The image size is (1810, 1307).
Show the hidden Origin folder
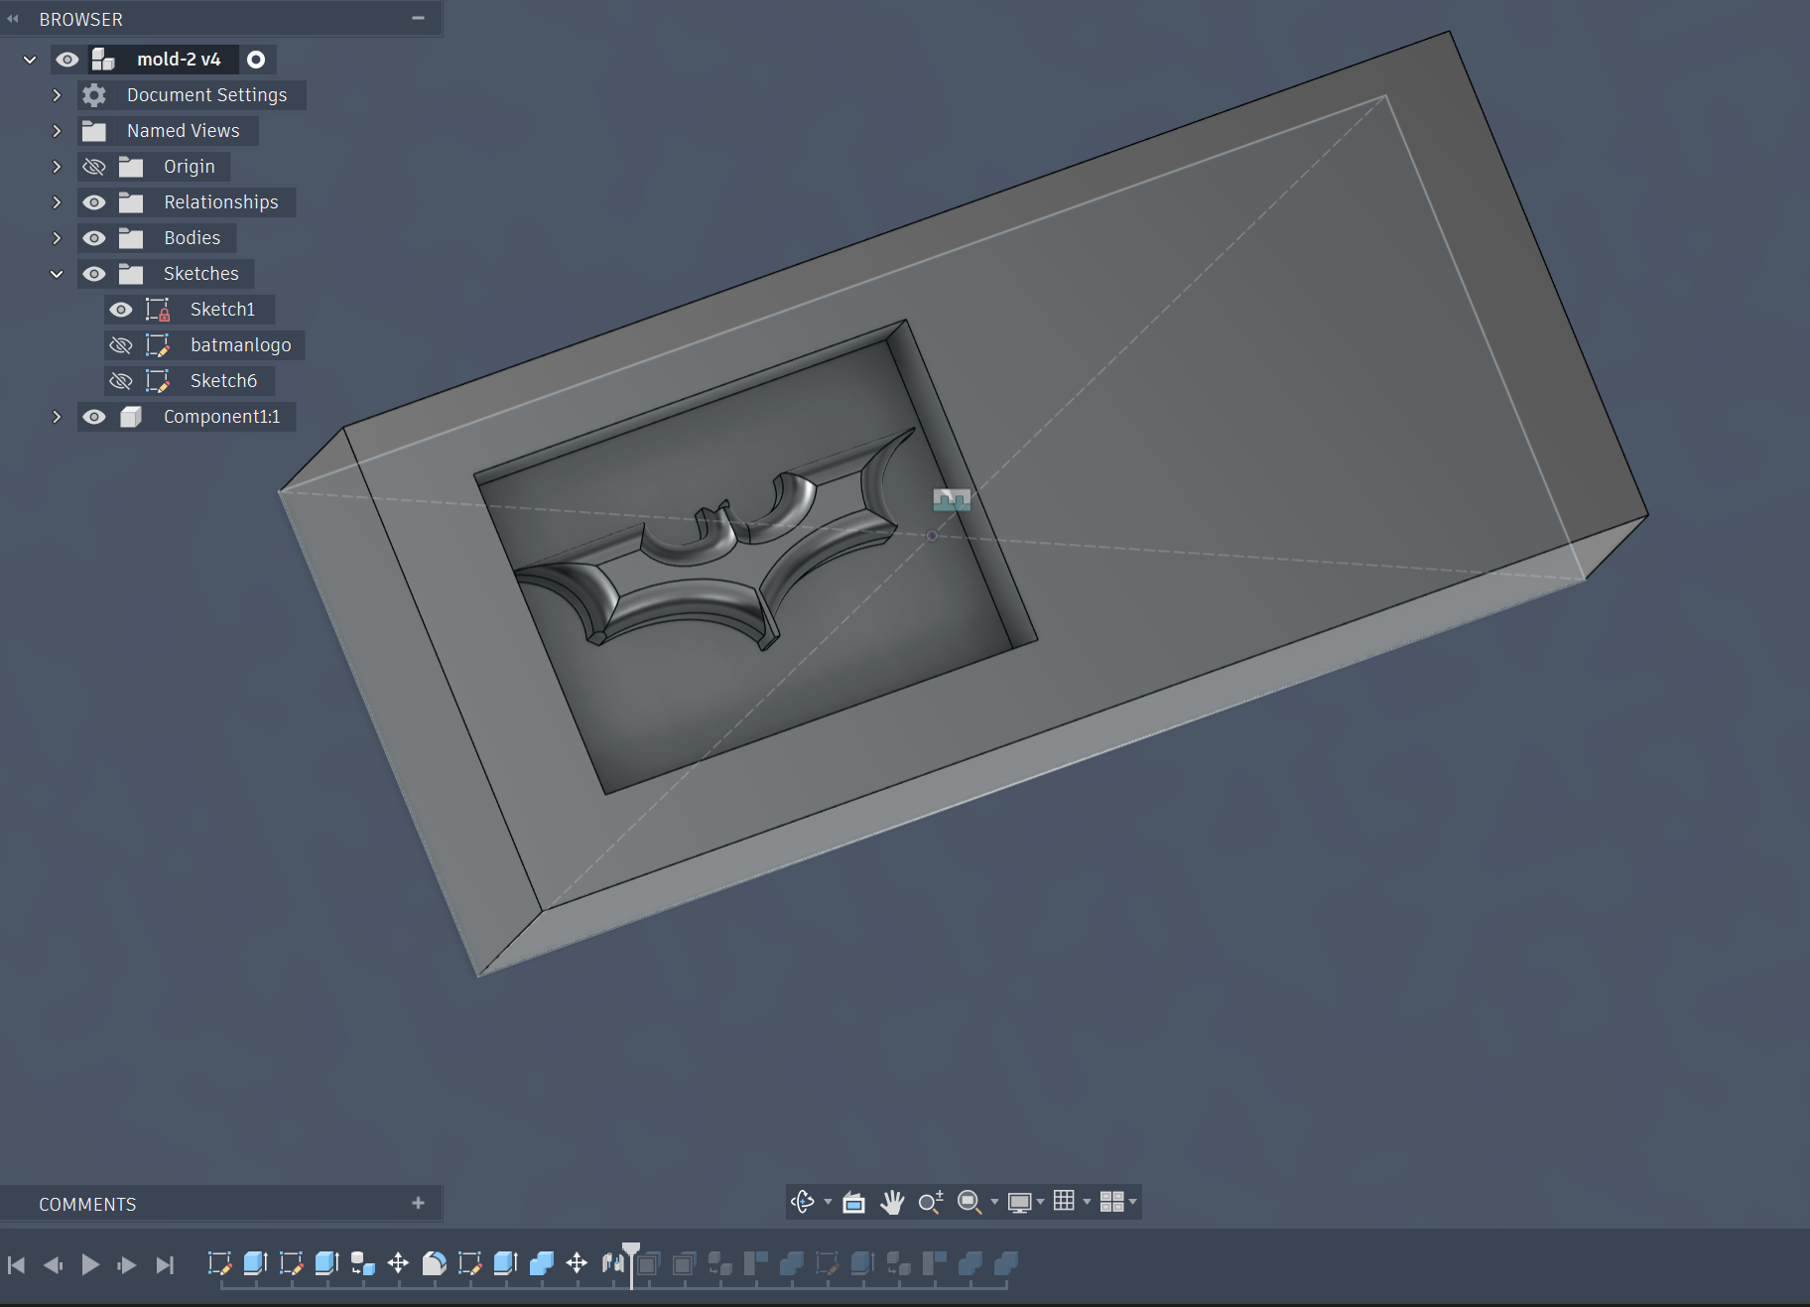(93, 167)
